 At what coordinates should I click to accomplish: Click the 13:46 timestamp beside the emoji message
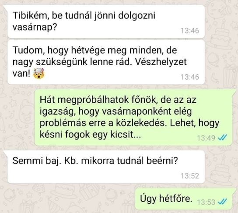point(190,77)
